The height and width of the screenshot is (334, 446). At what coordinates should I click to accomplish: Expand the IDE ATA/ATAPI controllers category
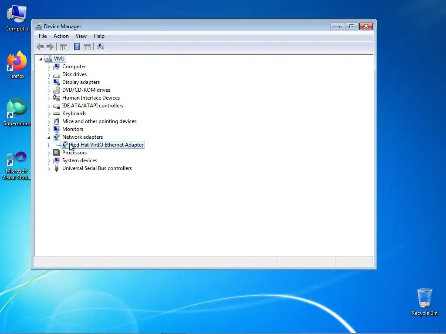(x=49, y=106)
